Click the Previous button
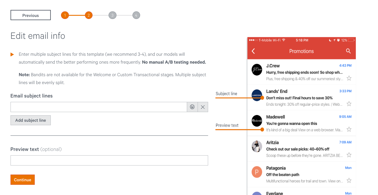Screen dimensions: 378x195 click(31, 15)
